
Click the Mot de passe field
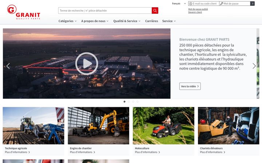point(235,4)
